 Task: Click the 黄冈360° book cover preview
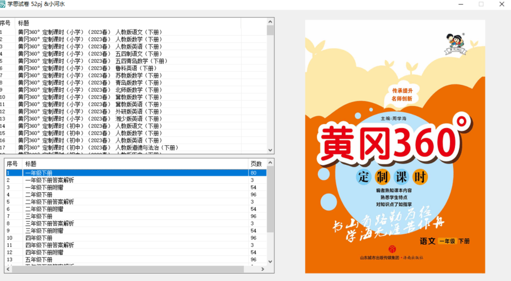395,146
